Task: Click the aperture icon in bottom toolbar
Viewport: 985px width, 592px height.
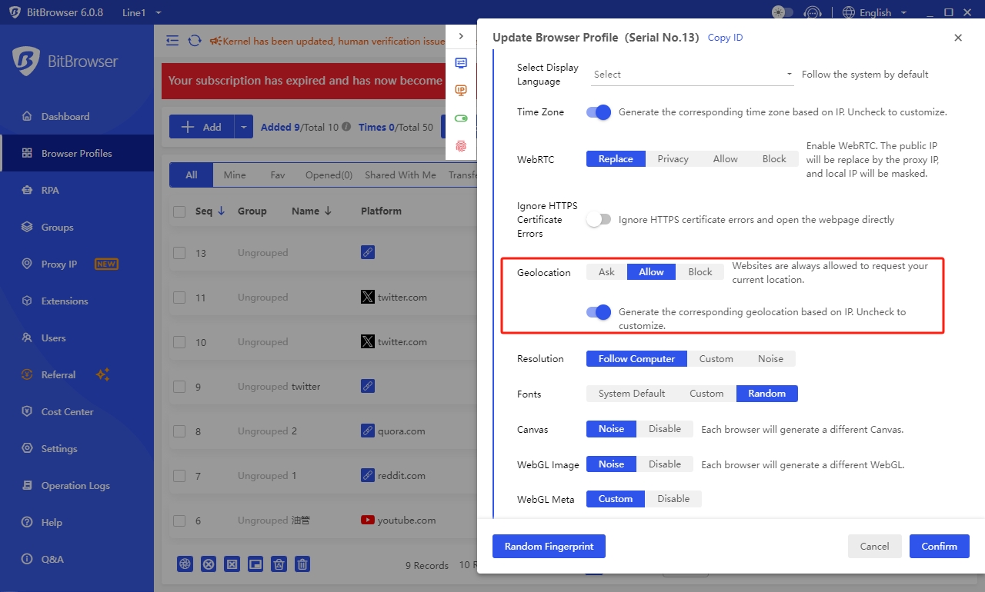Action: [x=185, y=564]
